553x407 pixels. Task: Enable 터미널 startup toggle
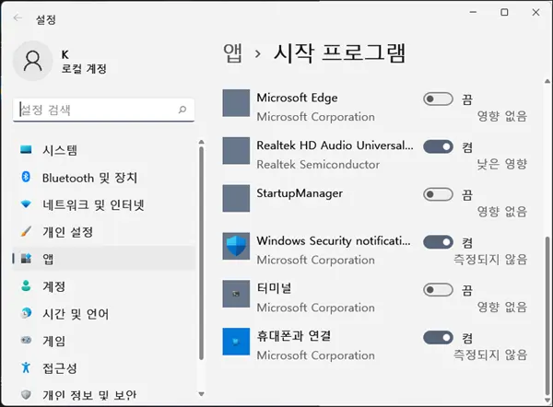point(438,290)
